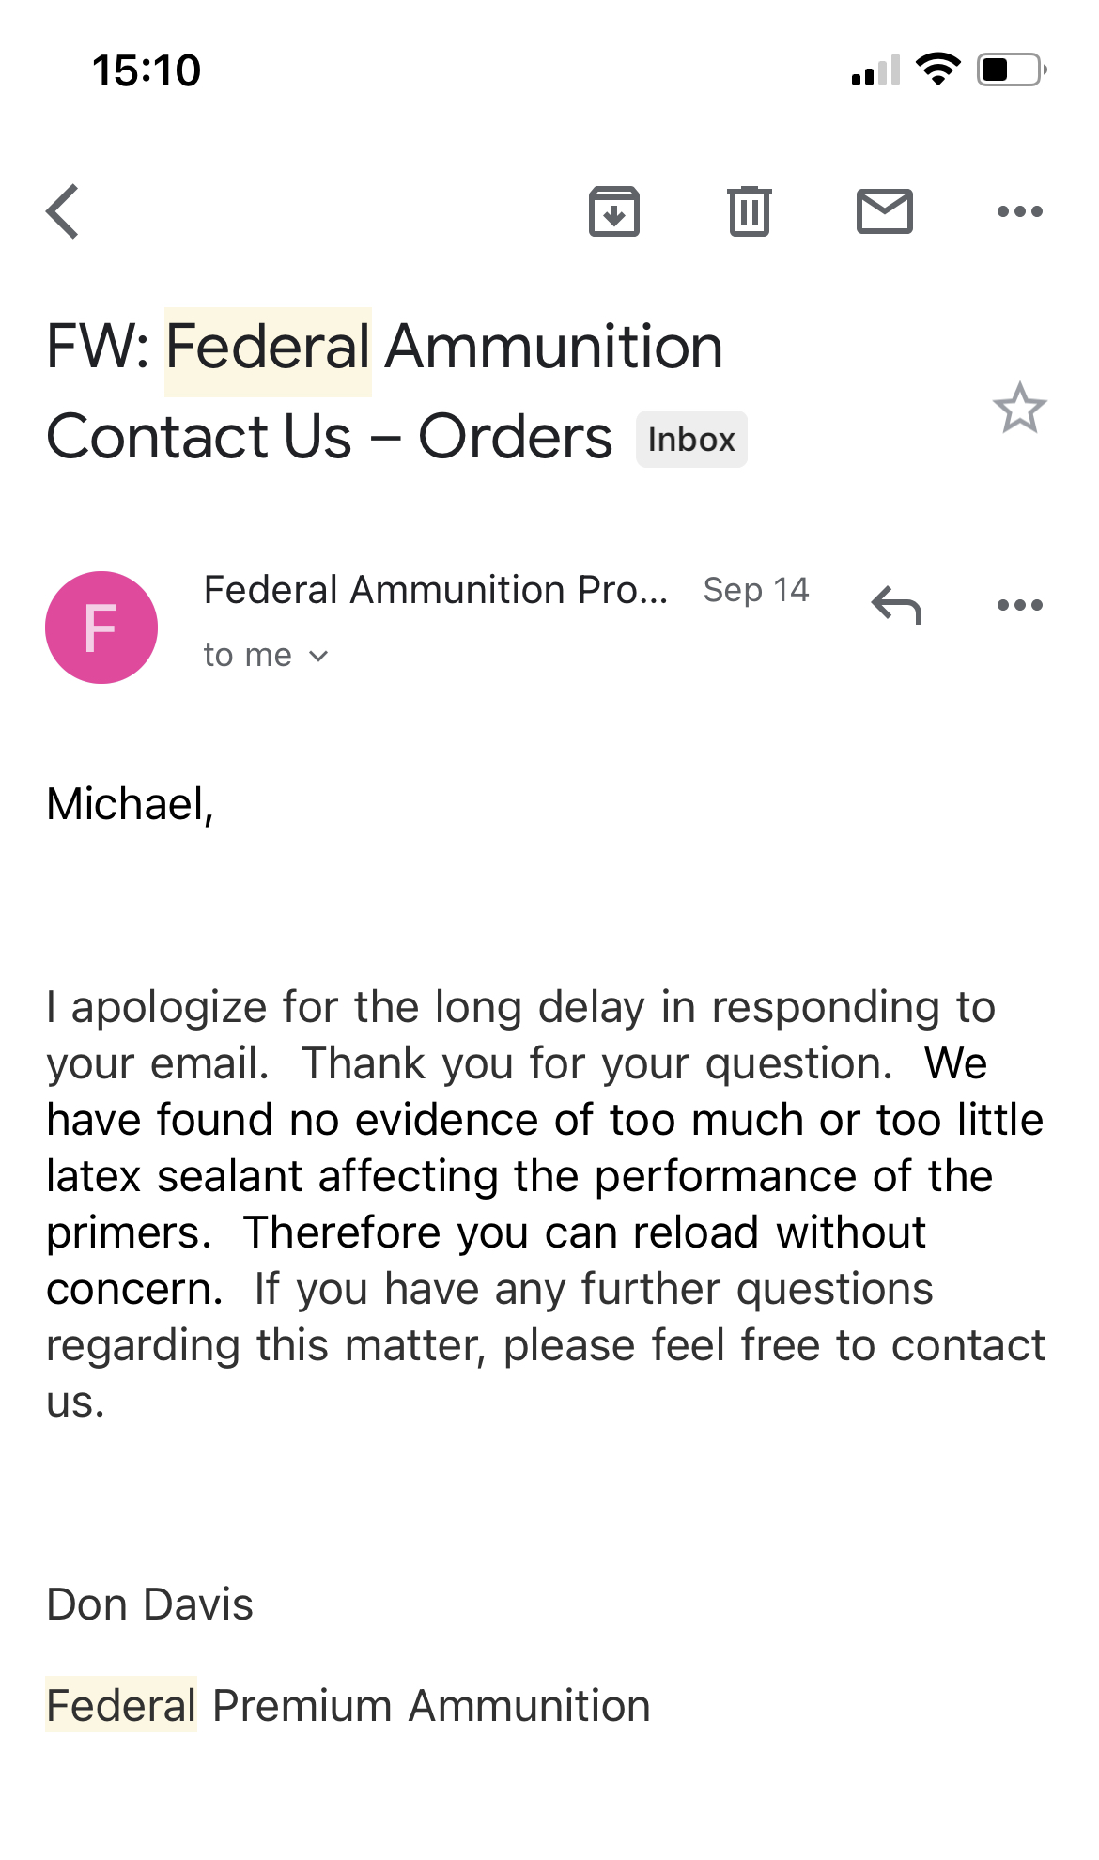
Task: Tap the Don Davis signature line
Action: (x=150, y=1604)
